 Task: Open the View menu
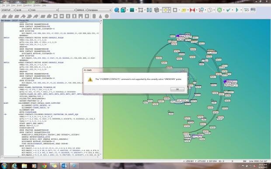pyautogui.click(x=13, y=5)
